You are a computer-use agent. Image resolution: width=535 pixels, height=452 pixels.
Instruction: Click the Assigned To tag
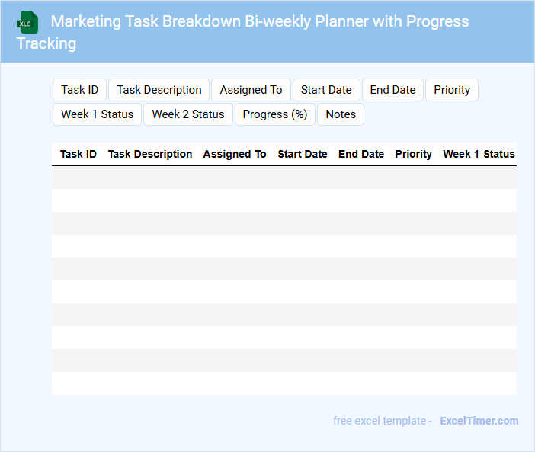pyautogui.click(x=251, y=90)
